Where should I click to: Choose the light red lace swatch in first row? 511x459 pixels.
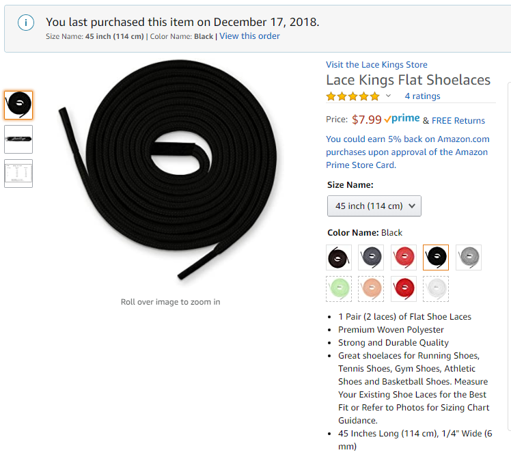[404, 258]
